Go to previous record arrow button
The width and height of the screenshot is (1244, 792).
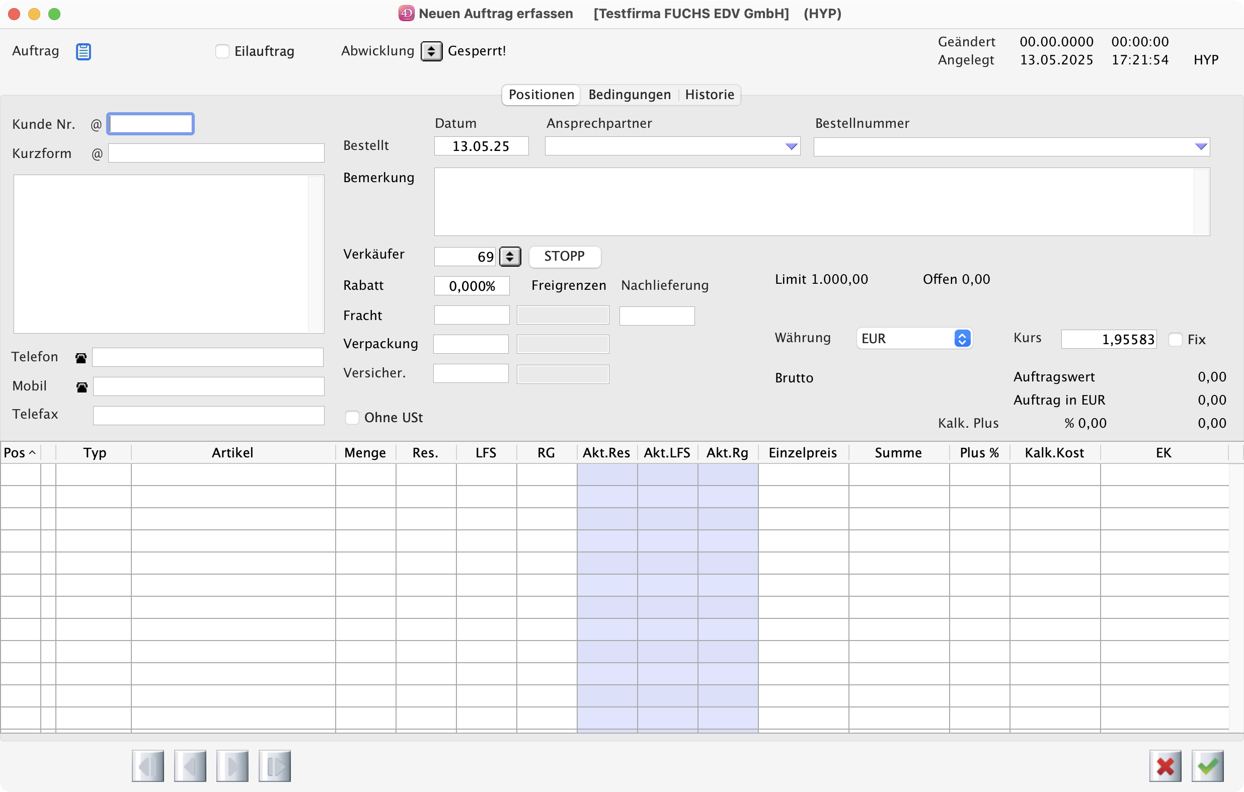(190, 766)
